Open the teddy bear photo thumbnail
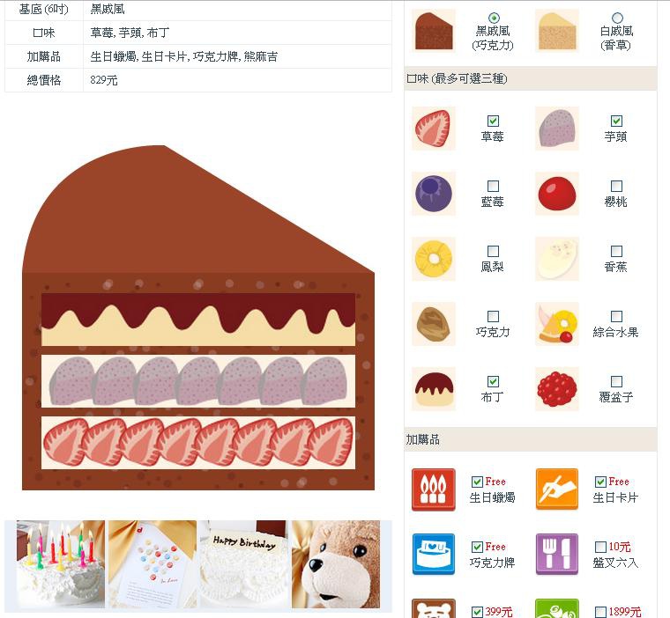Screen dimensions: 670x618 pyautogui.click(x=336, y=564)
